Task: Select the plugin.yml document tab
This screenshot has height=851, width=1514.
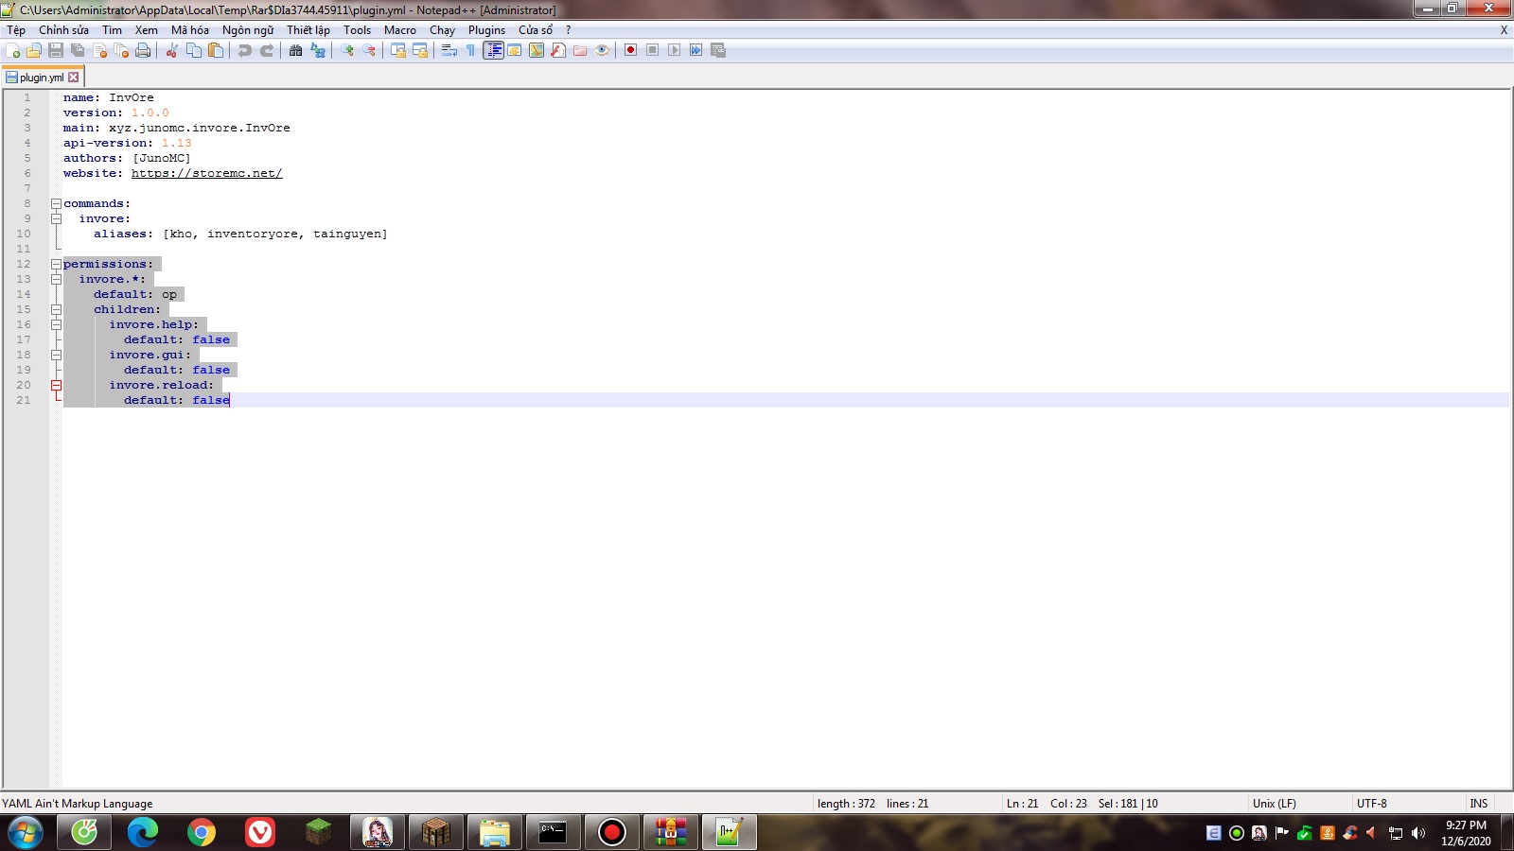Action: (43, 78)
